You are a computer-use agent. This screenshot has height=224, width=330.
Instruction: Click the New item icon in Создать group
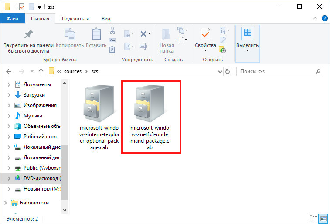click(181, 30)
